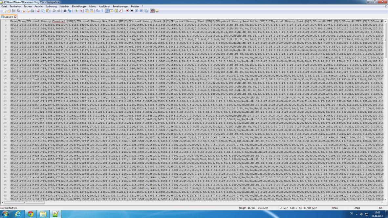Click the Open file folder icon
Viewport: 388px width, 218px height.
[9, 11]
